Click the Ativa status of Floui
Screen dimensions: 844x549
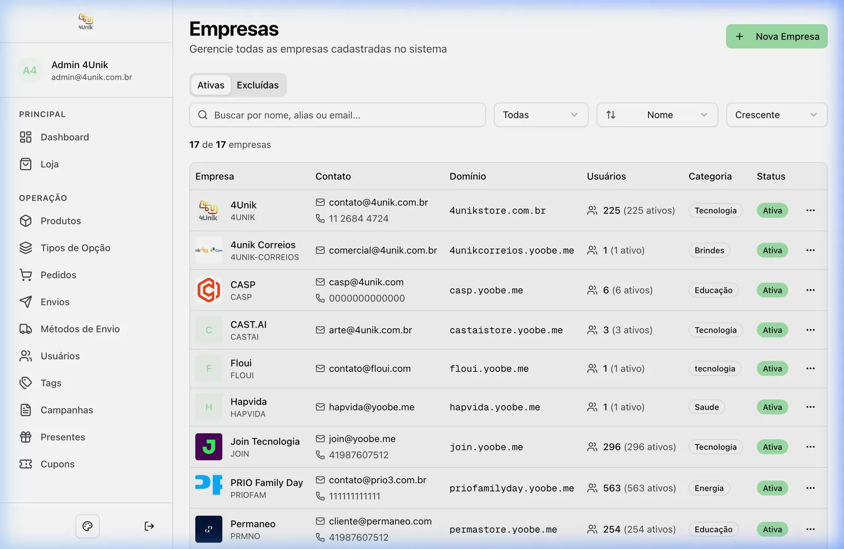click(772, 369)
